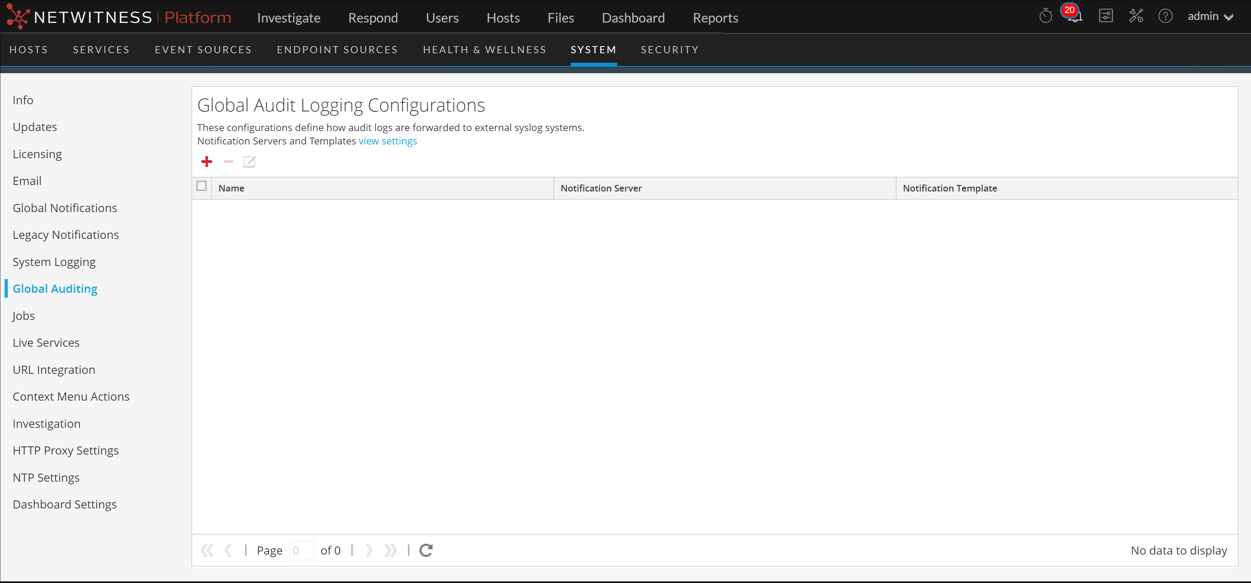Open the preferences sliders icon in header

(x=1105, y=16)
